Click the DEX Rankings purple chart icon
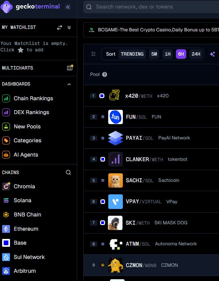The image size is (219, 281). coord(6,112)
